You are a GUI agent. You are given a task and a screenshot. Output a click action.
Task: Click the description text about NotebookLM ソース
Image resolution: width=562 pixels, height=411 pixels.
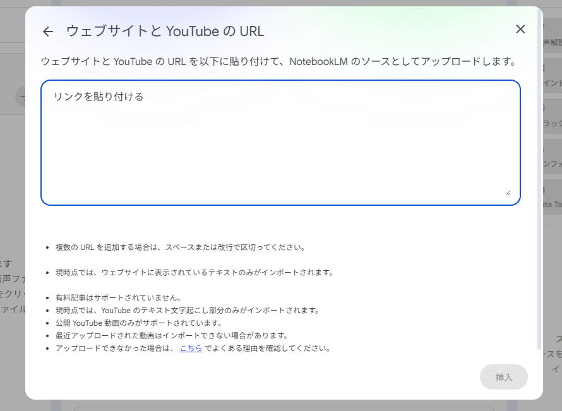[278, 62]
